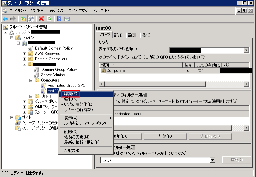Open the 表示(V) menu in menu bar
The width and height of the screenshot is (256, 177).
pos(56,11)
